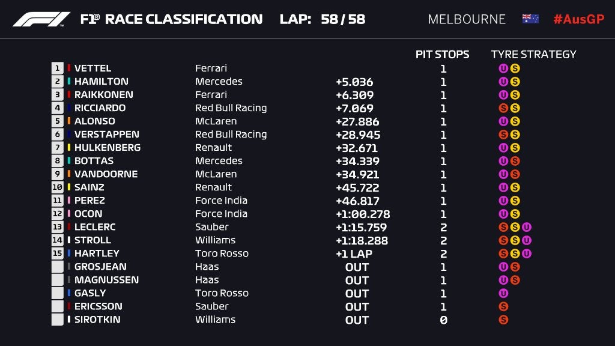Click the Ferrari red bar beside Vettel
615x346 pixels.
click(69, 68)
